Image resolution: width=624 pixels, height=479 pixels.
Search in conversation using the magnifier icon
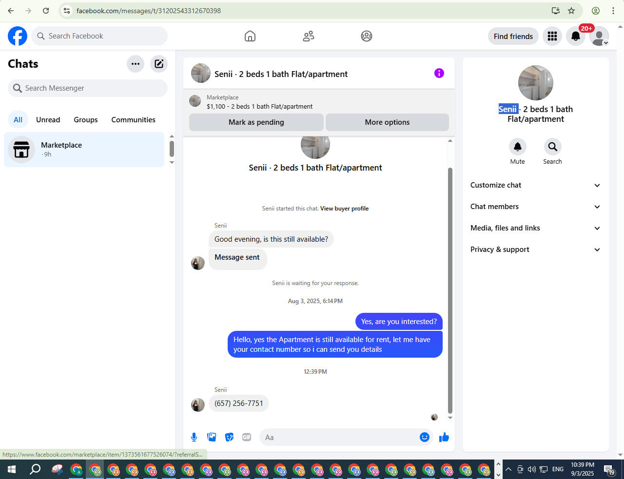pos(553,147)
